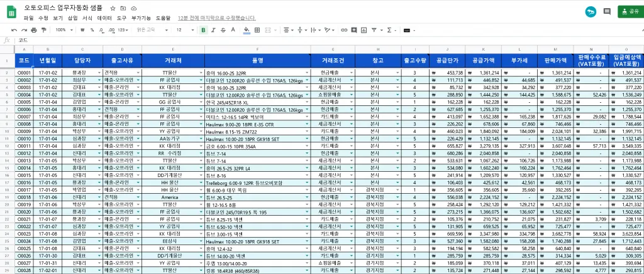Open the 도움말 menu
644x274 pixels.
click(163, 18)
